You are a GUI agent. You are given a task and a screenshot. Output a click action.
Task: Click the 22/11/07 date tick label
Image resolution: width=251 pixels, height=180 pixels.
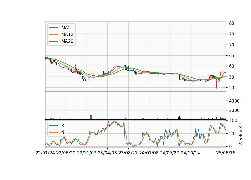click(87, 153)
